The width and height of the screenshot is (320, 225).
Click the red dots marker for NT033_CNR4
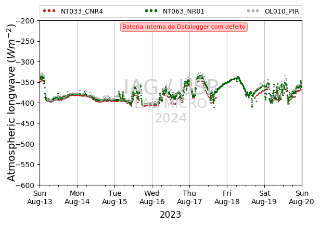point(49,10)
